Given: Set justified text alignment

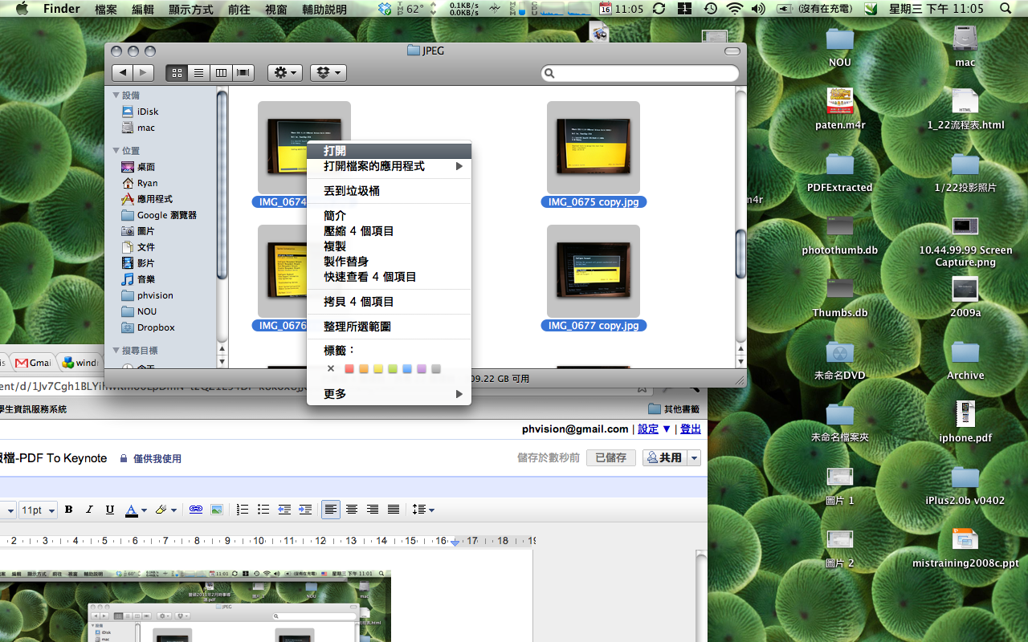Looking at the screenshot, I should pyautogui.click(x=394, y=510).
